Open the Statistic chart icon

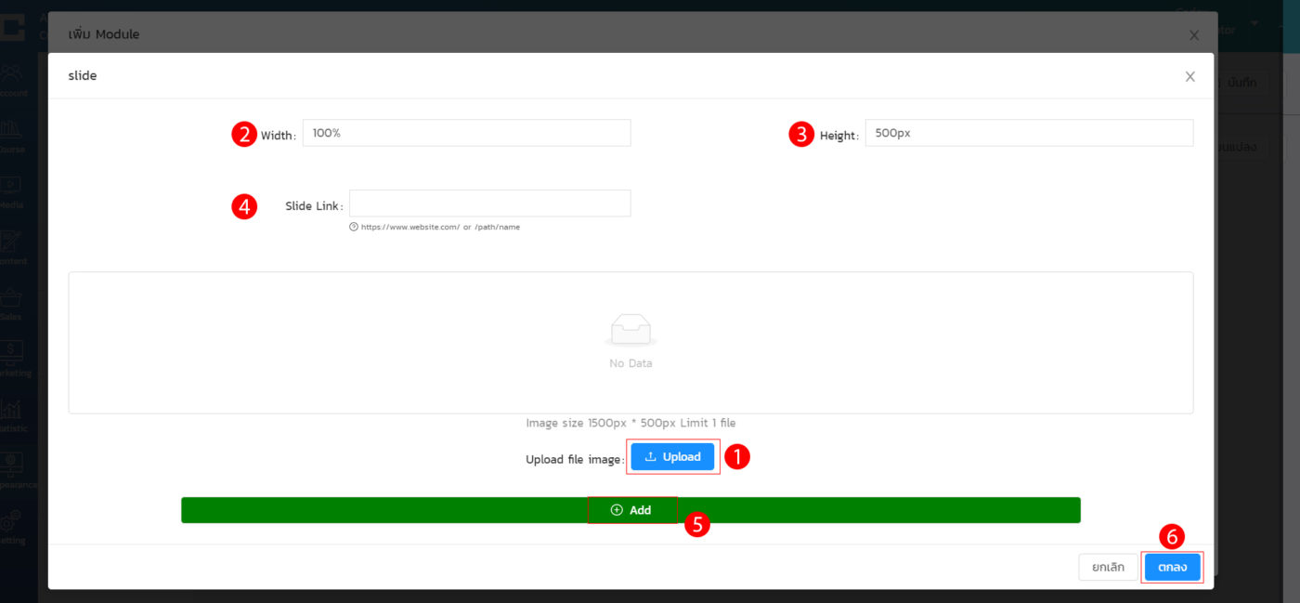point(13,411)
